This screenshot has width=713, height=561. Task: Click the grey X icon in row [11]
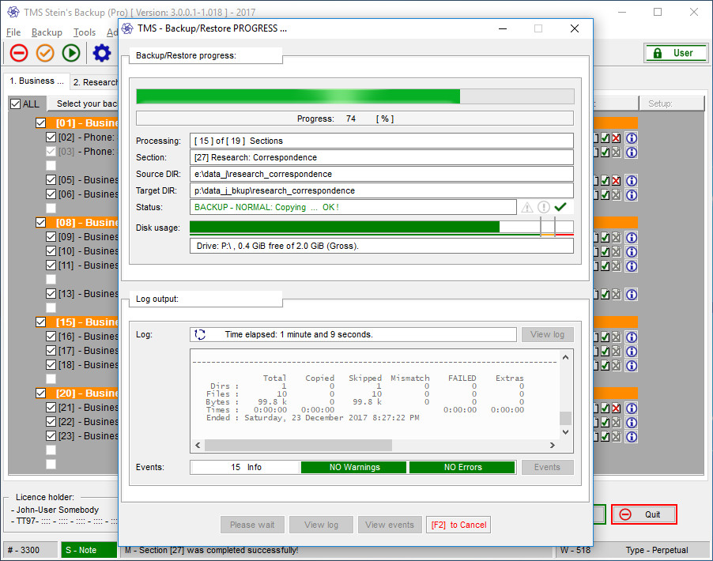pos(616,266)
